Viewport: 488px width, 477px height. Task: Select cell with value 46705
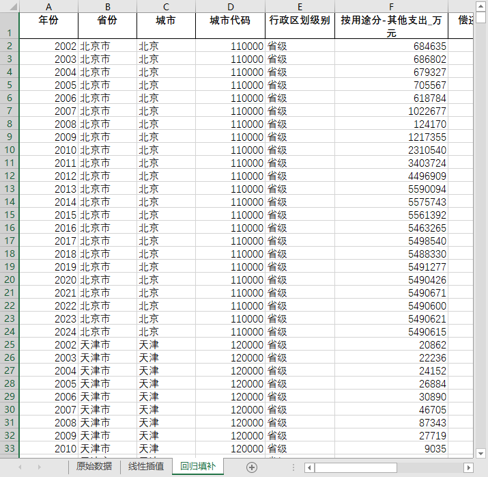(392, 409)
